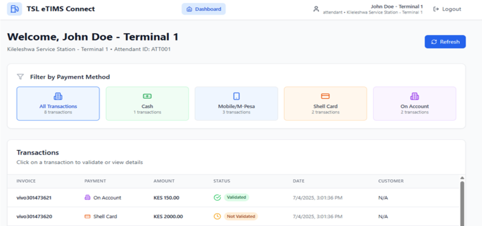This screenshot has height=226, width=482.
Task: Click the green validated checkmark icon
Action: [217, 197]
